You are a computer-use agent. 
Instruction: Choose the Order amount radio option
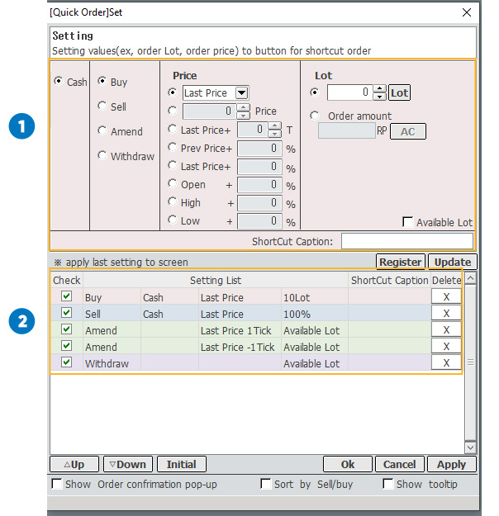click(315, 116)
